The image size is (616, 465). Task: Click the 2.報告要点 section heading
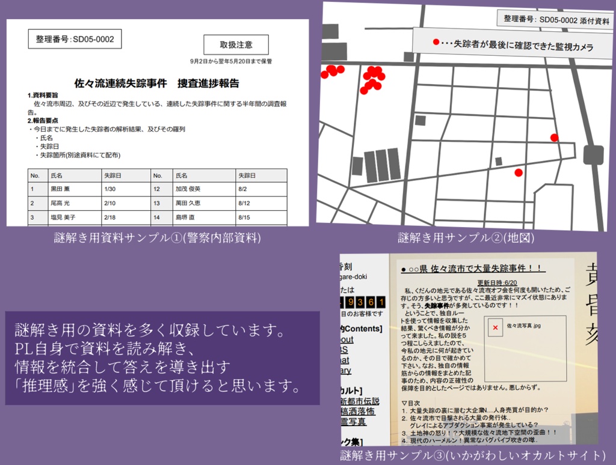pyautogui.click(x=43, y=121)
